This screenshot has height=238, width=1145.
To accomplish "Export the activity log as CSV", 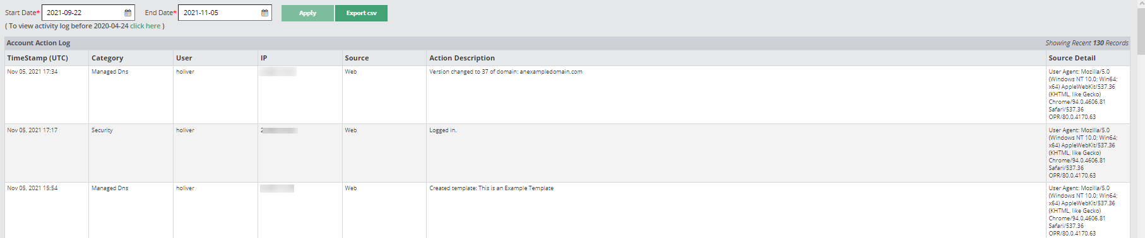I will click(361, 13).
